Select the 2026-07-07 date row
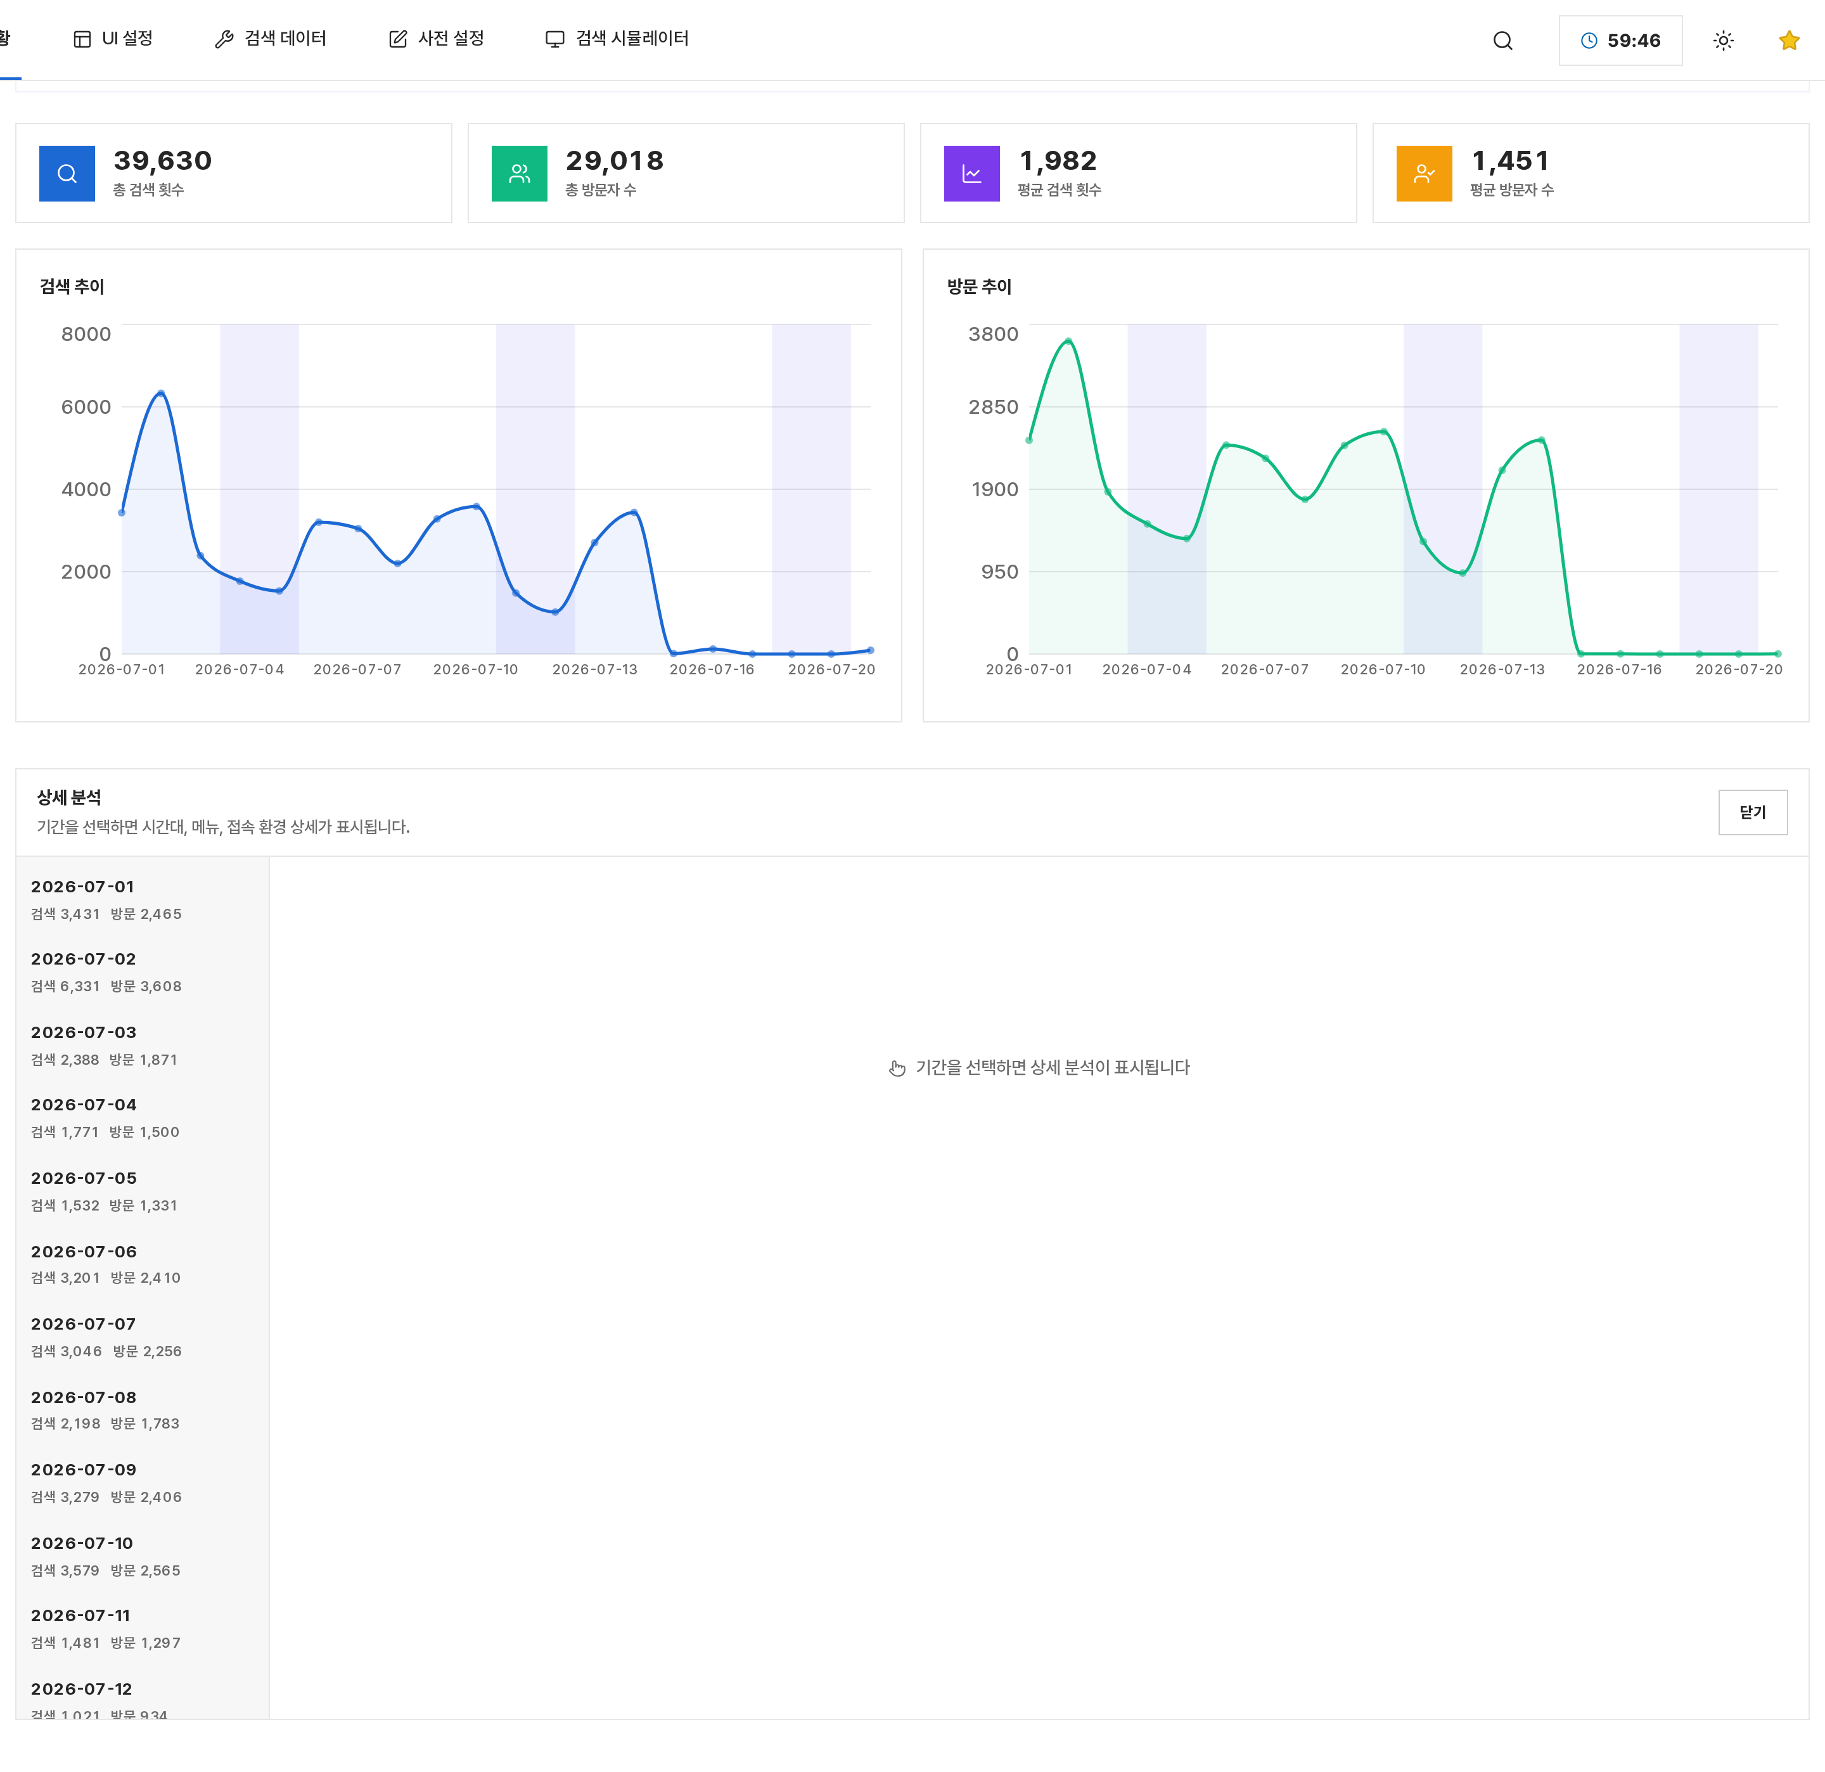Viewport: 1825px width, 1772px height. (x=143, y=1336)
